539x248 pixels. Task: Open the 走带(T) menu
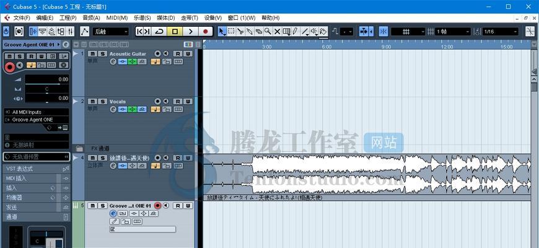point(190,18)
